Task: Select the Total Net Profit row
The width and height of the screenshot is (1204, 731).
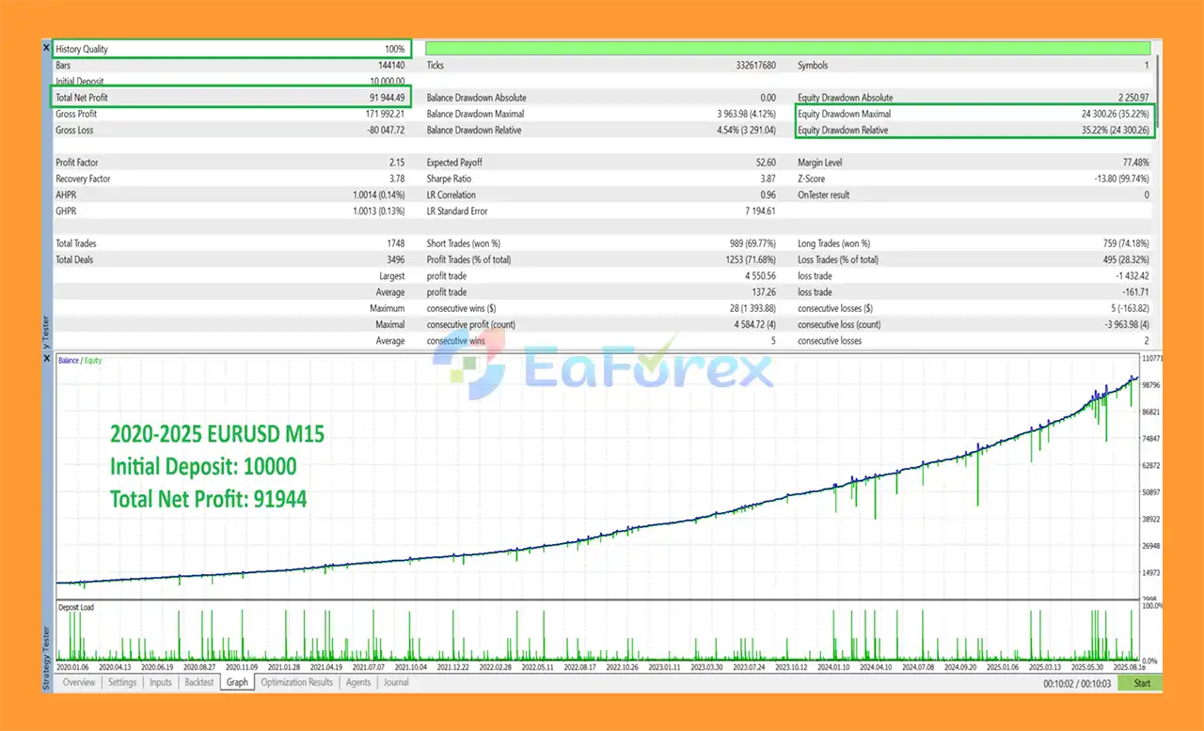Action: (230, 98)
